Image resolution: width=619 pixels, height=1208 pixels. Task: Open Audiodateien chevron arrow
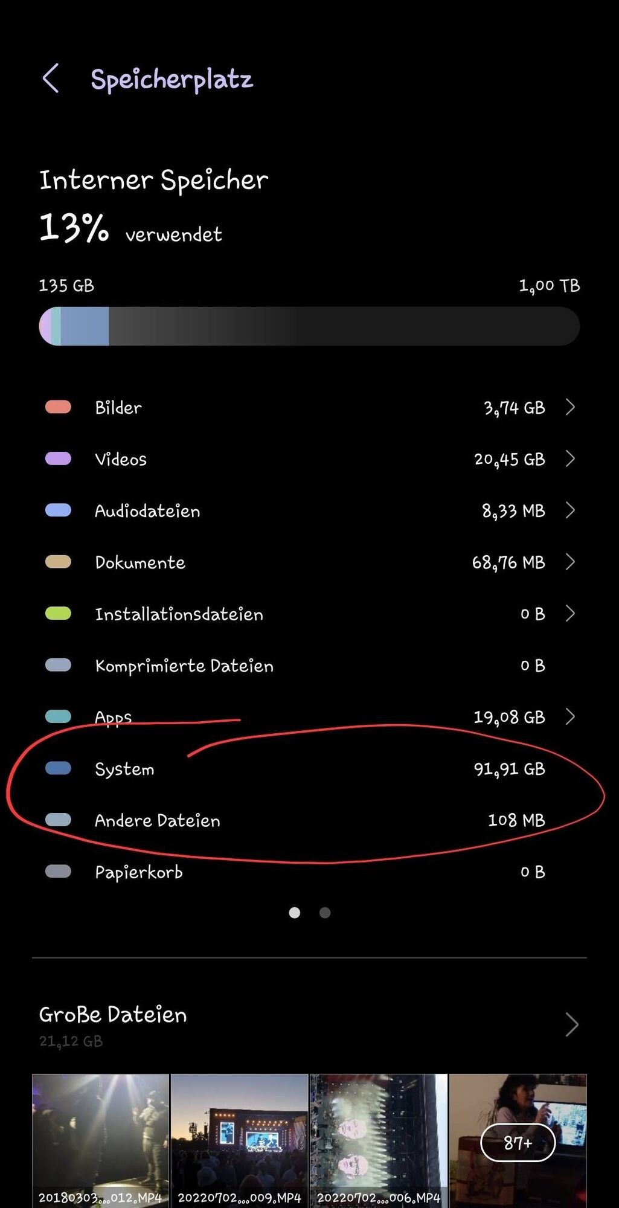point(569,510)
